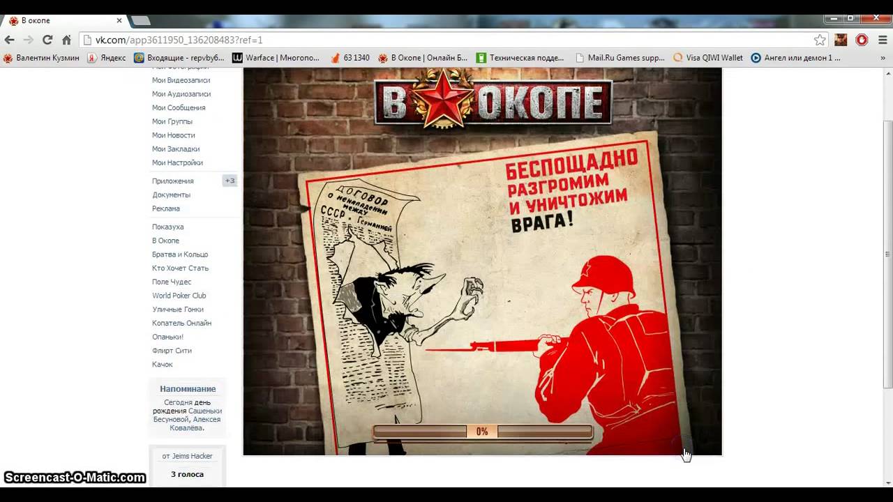
Task: Open 'Мои Сообщения' in the sidebar
Action: click(179, 108)
